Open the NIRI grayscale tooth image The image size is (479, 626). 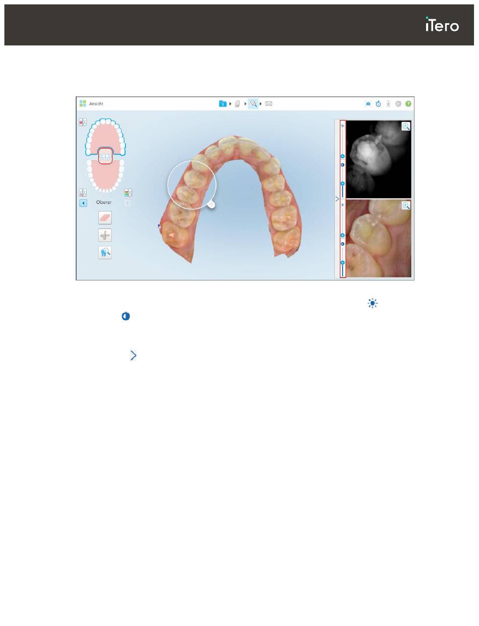point(379,159)
